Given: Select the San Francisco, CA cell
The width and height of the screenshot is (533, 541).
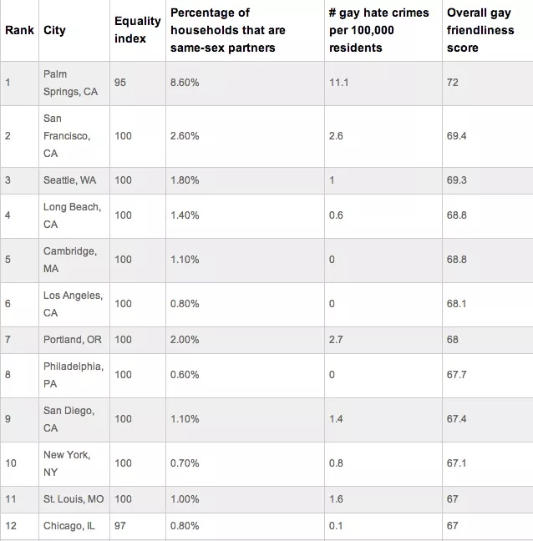Looking at the screenshot, I should pyautogui.click(x=74, y=136).
